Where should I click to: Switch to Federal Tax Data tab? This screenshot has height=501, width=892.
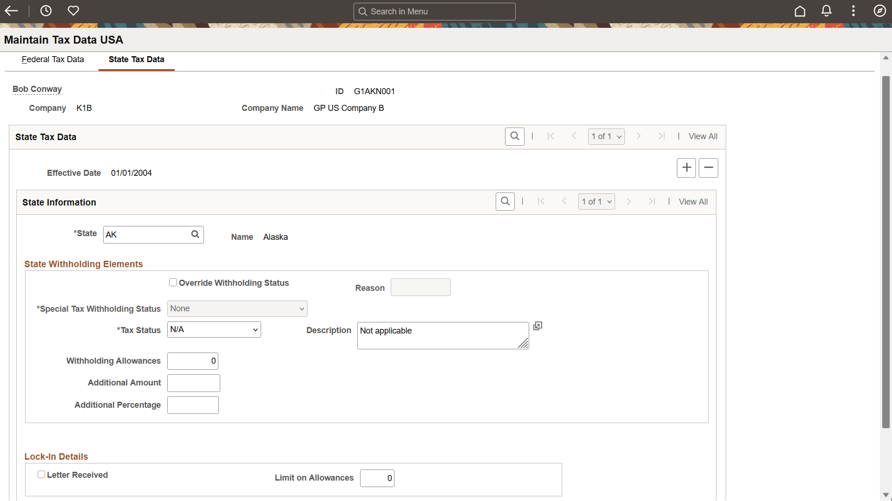click(x=52, y=59)
